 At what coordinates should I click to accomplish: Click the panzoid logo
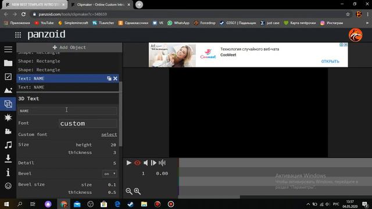pos(46,35)
